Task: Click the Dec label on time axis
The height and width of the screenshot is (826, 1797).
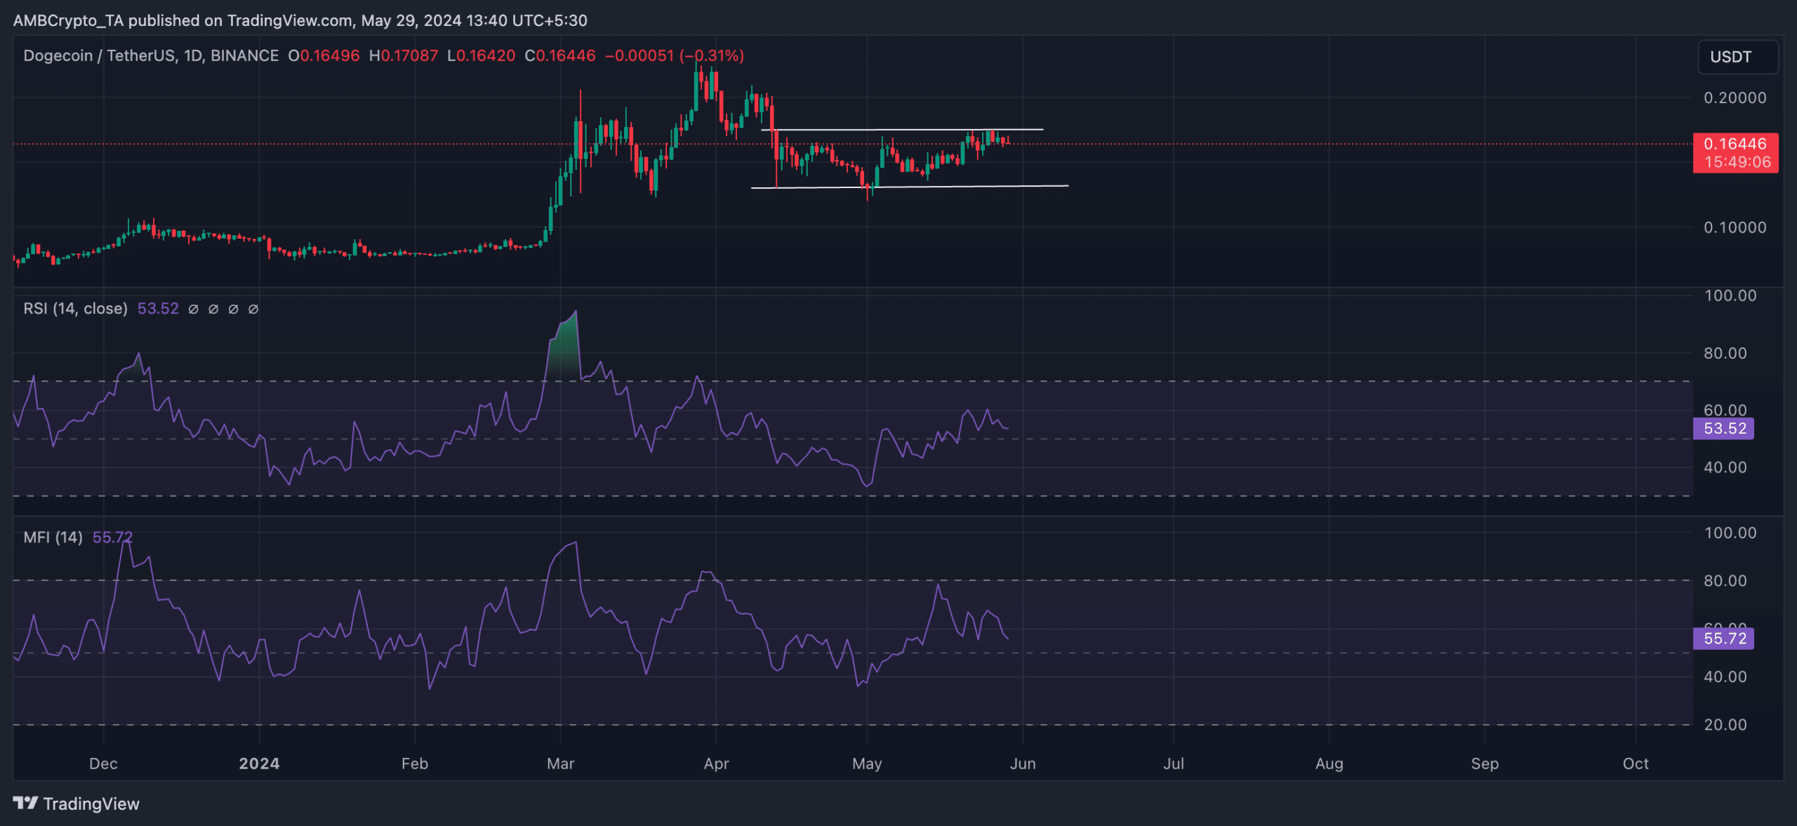Action: click(103, 764)
